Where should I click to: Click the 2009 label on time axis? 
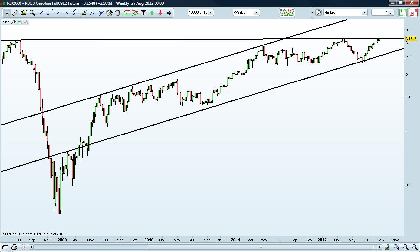(62, 240)
